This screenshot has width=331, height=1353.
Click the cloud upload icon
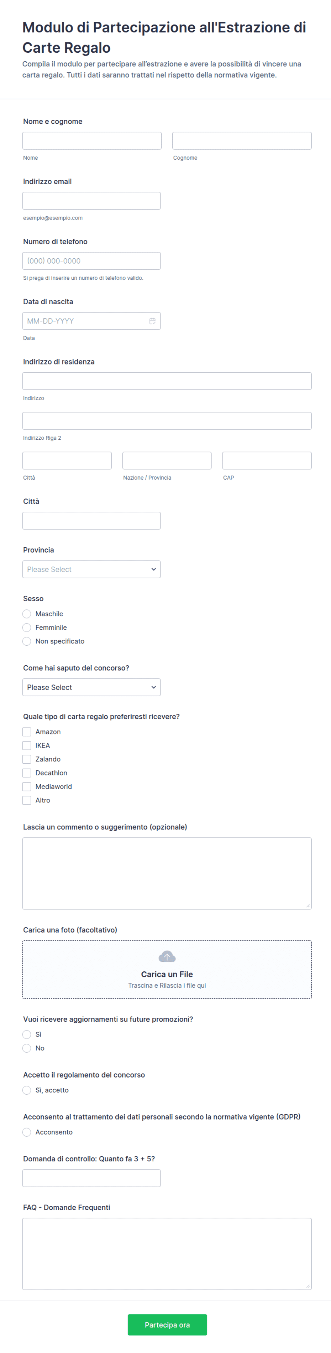[167, 956]
